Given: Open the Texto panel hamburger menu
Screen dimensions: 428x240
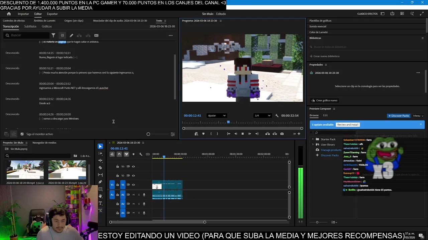Looking at the screenshot, I should (165, 21).
